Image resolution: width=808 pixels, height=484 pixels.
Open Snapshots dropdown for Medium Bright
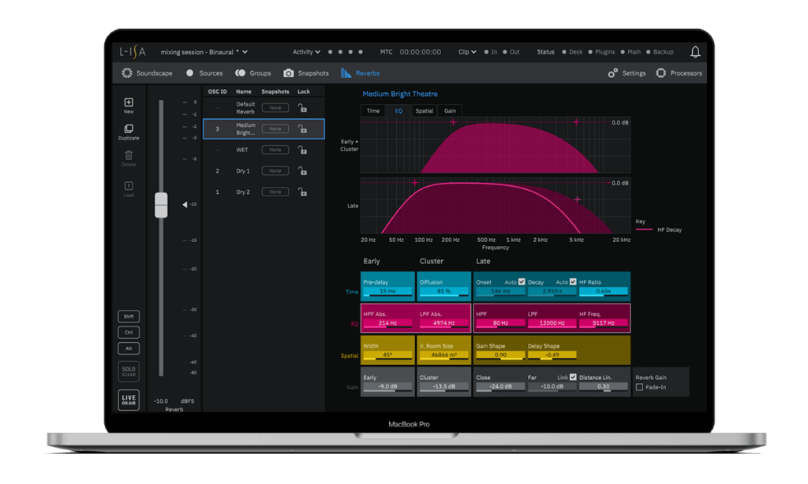[x=275, y=128]
